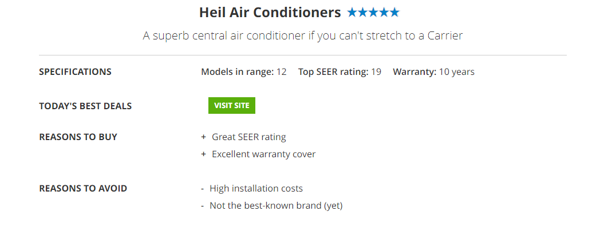Select the Top SEER rating: 19 text

pos(339,72)
